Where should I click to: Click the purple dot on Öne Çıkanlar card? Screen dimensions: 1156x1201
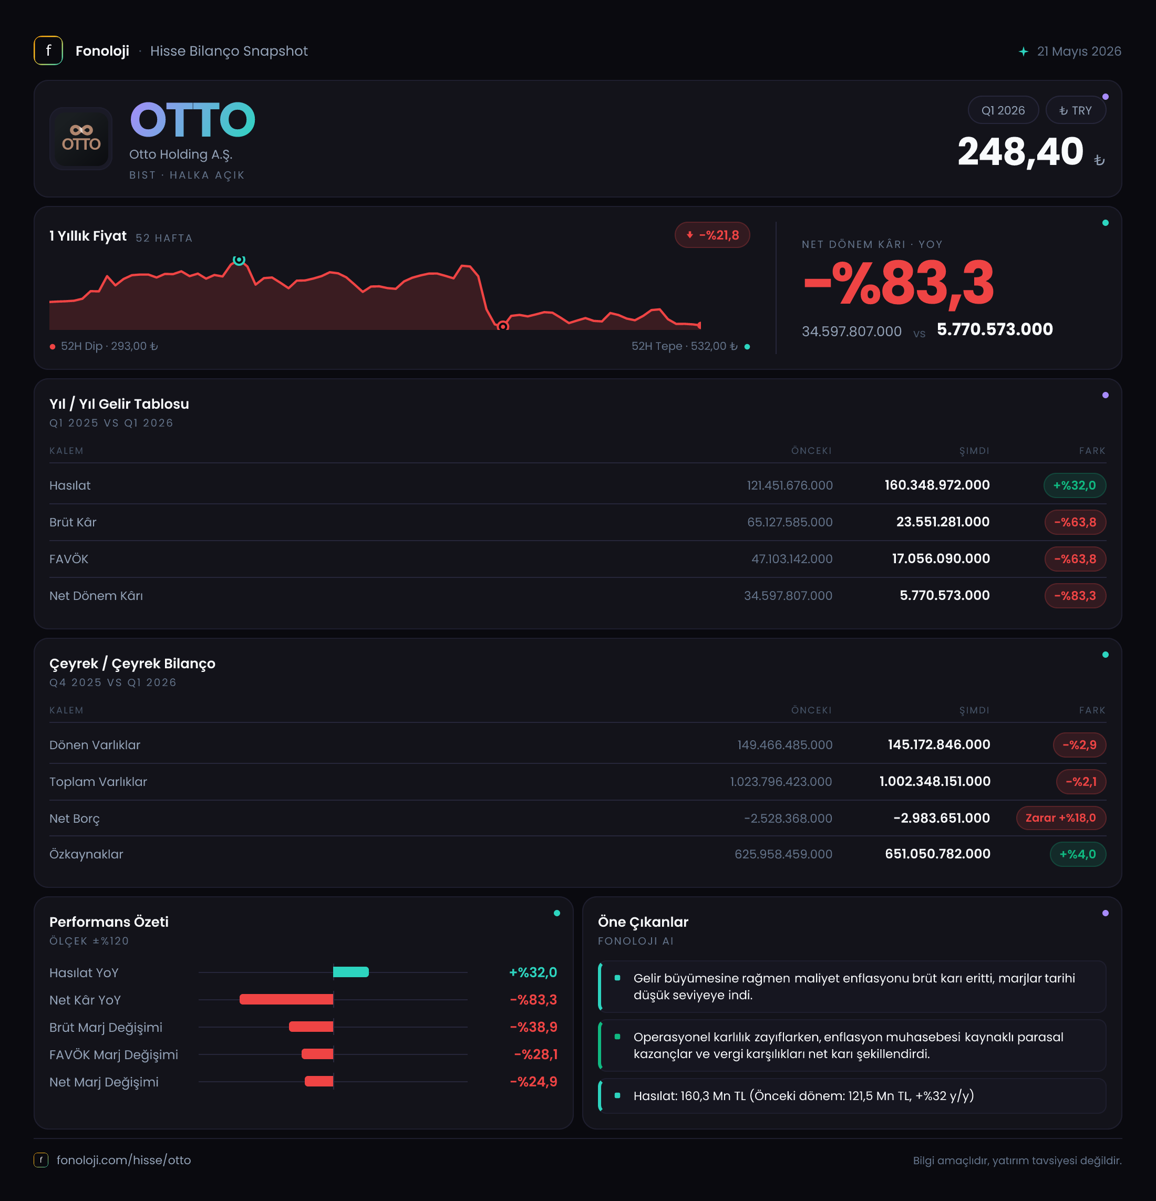coord(1105,913)
